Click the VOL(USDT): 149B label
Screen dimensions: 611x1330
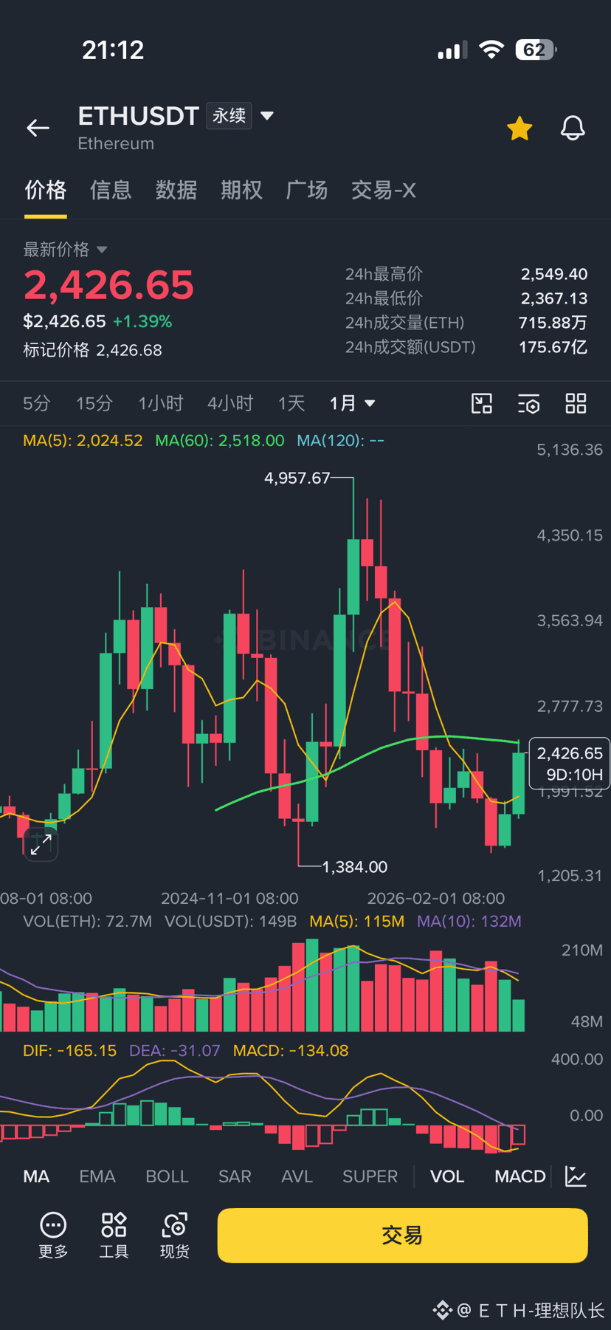230,922
